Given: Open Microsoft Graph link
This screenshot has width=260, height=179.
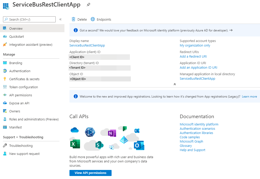Looking at the screenshot, I should [x=191, y=142].
